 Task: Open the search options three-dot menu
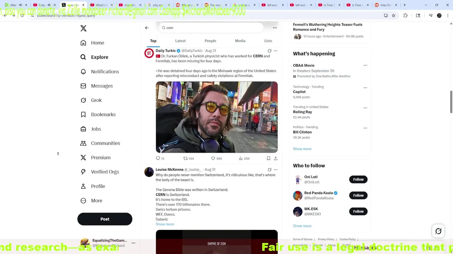[275, 28]
